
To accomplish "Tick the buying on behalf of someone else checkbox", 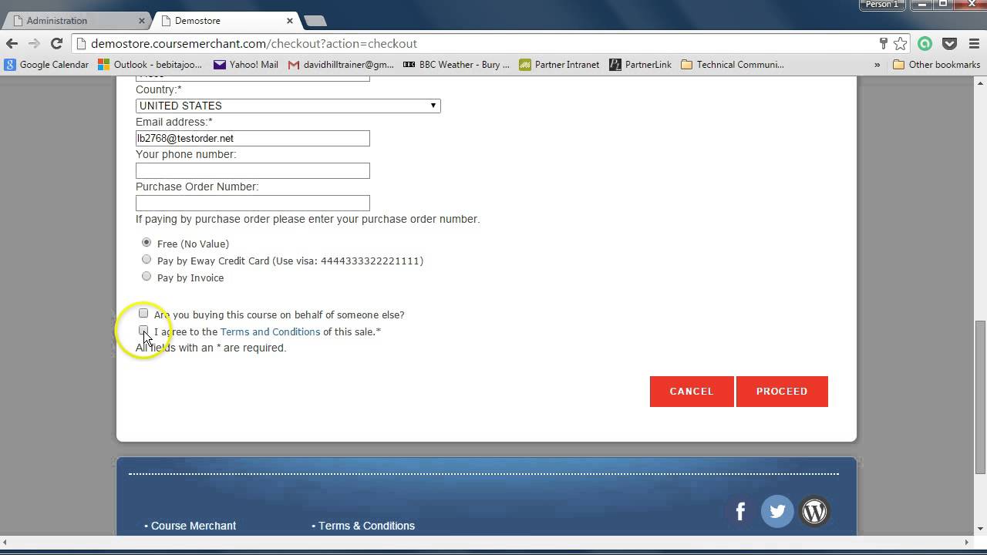I will pos(143,314).
